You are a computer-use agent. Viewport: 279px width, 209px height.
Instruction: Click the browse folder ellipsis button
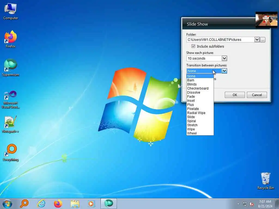click(x=263, y=40)
